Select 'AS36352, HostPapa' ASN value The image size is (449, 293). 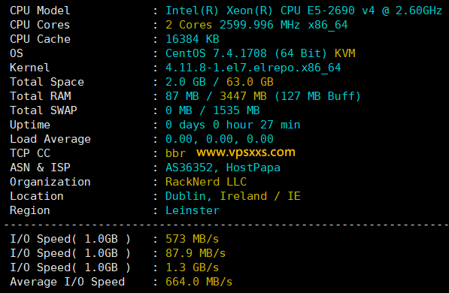coord(223,168)
